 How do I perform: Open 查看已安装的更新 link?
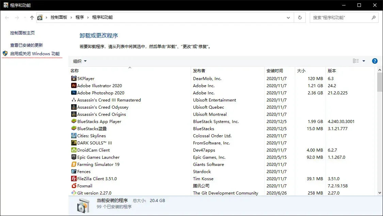(x=26, y=45)
